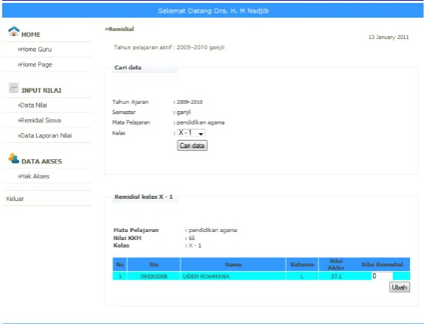Click the No column header
This screenshot has height=324, width=424.
tap(120, 264)
